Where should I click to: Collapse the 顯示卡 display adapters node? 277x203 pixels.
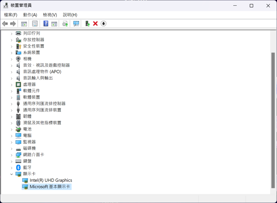tap(12, 174)
